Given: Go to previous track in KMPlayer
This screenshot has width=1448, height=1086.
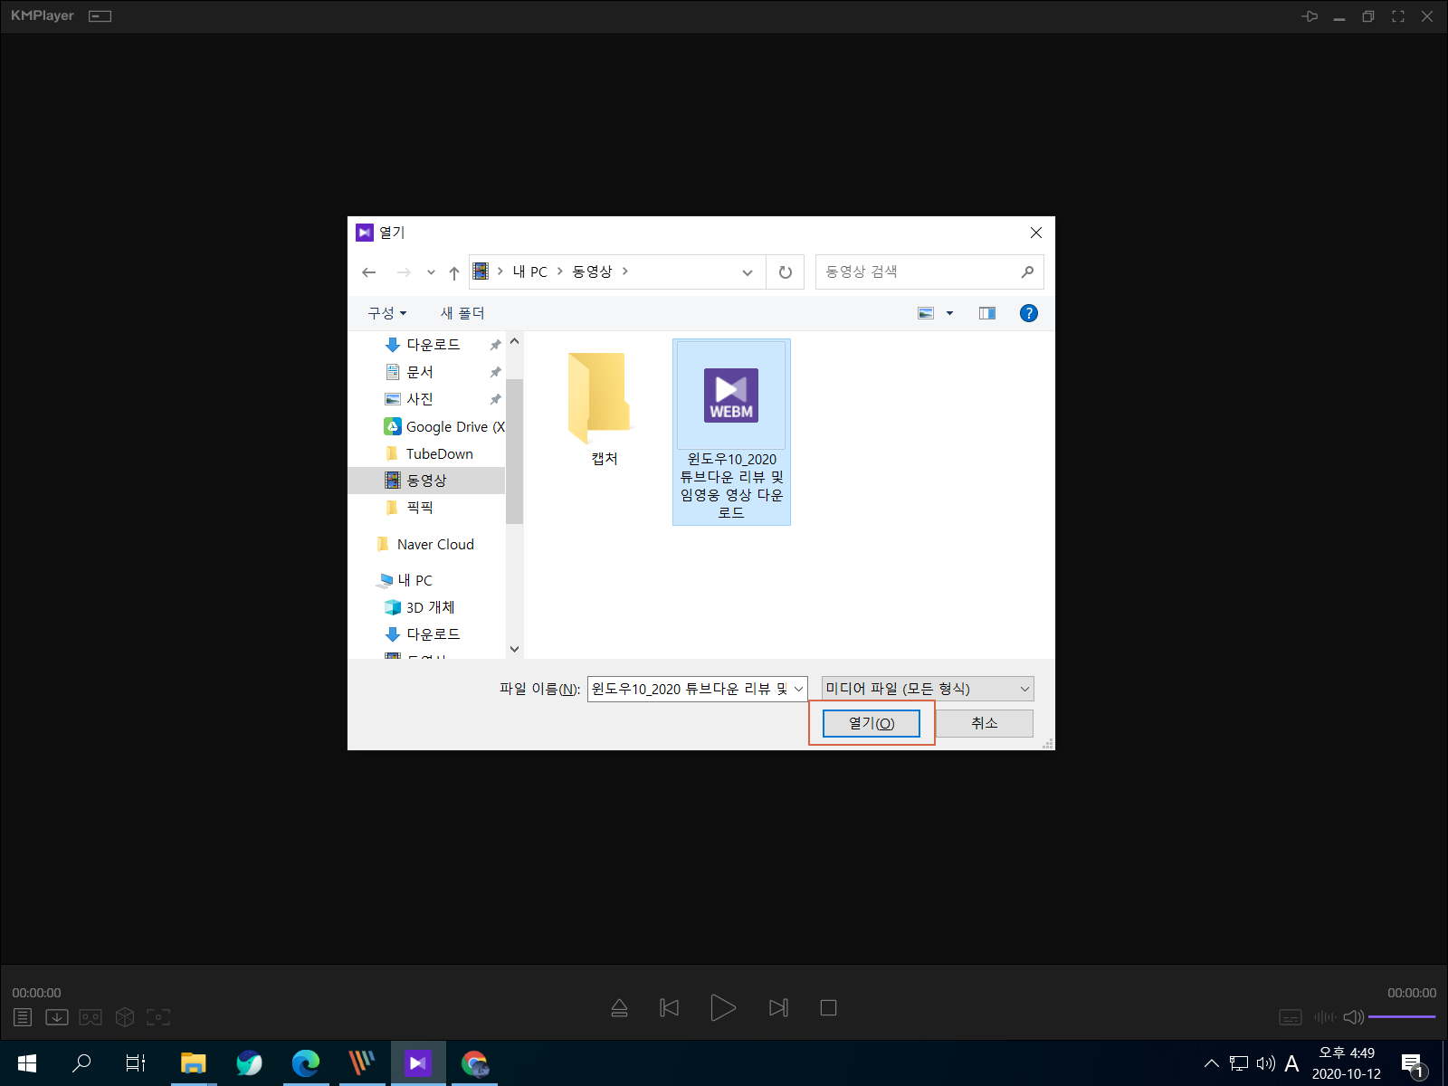Looking at the screenshot, I should pyautogui.click(x=670, y=1007).
